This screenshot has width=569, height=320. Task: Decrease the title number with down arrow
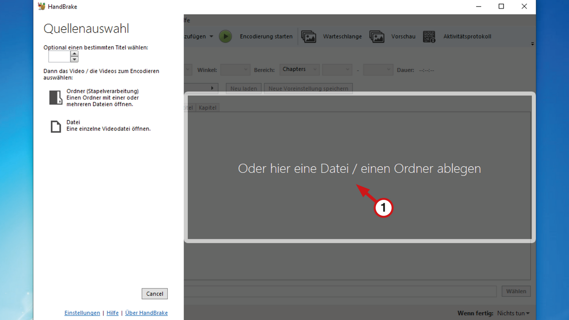[x=74, y=60]
